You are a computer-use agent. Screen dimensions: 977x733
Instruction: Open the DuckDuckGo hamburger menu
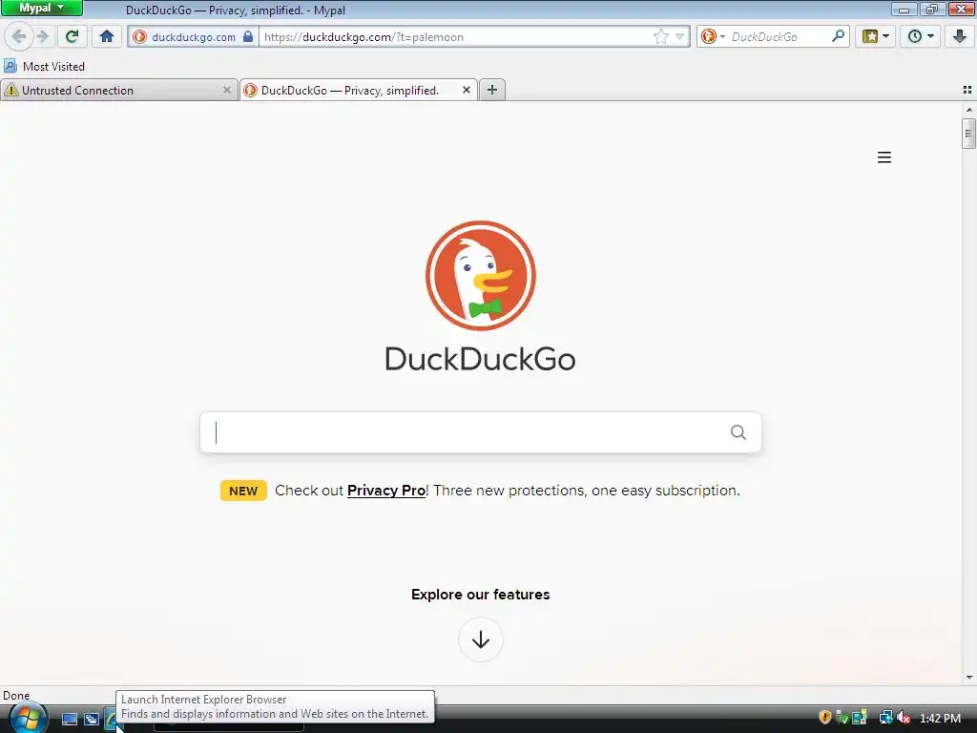tap(884, 157)
